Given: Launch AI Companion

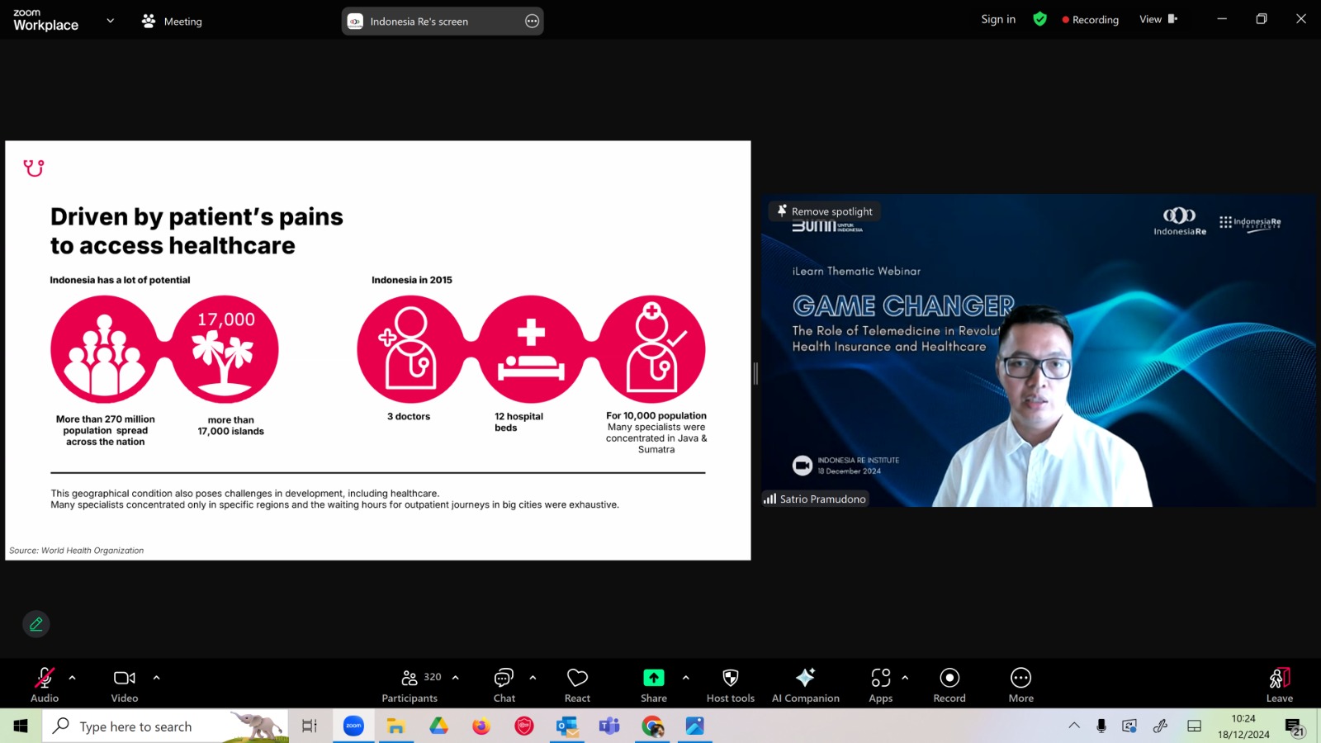Looking at the screenshot, I should click(805, 684).
